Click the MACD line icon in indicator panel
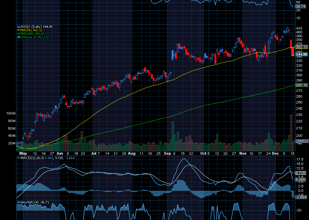Screen dimensions: 309x220 pyautogui.click(x=19, y=158)
